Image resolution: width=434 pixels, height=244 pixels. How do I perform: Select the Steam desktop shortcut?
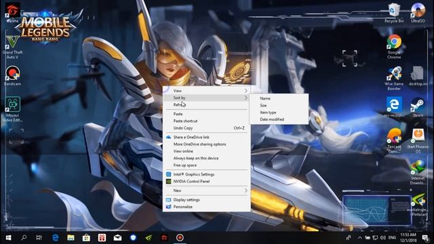pos(418,107)
